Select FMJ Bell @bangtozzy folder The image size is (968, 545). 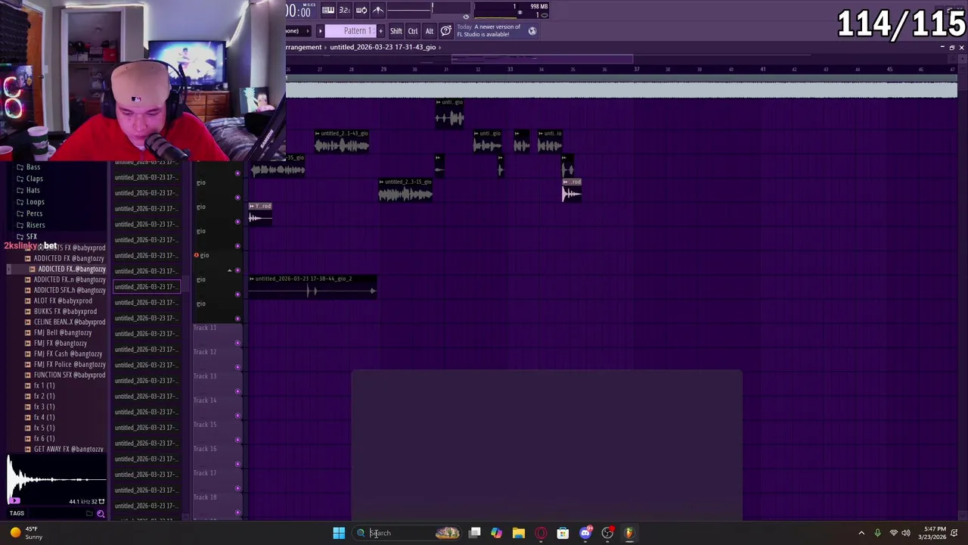[x=63, y=332]
